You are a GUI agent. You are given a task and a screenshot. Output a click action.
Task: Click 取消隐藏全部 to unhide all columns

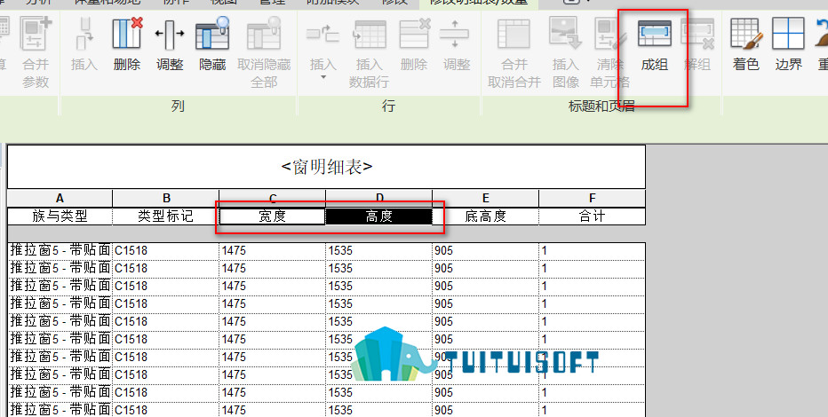[264, 34]
